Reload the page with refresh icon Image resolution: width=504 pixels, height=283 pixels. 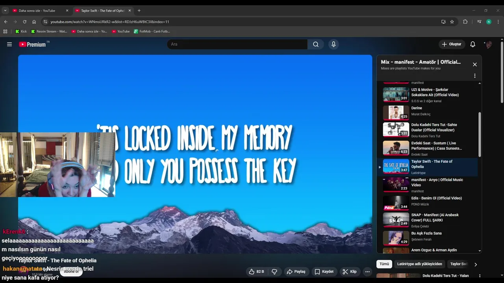coord(24,22)
